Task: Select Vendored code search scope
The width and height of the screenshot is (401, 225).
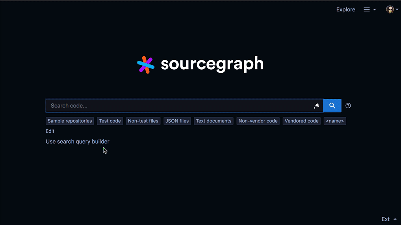Action: coord(301,121)
